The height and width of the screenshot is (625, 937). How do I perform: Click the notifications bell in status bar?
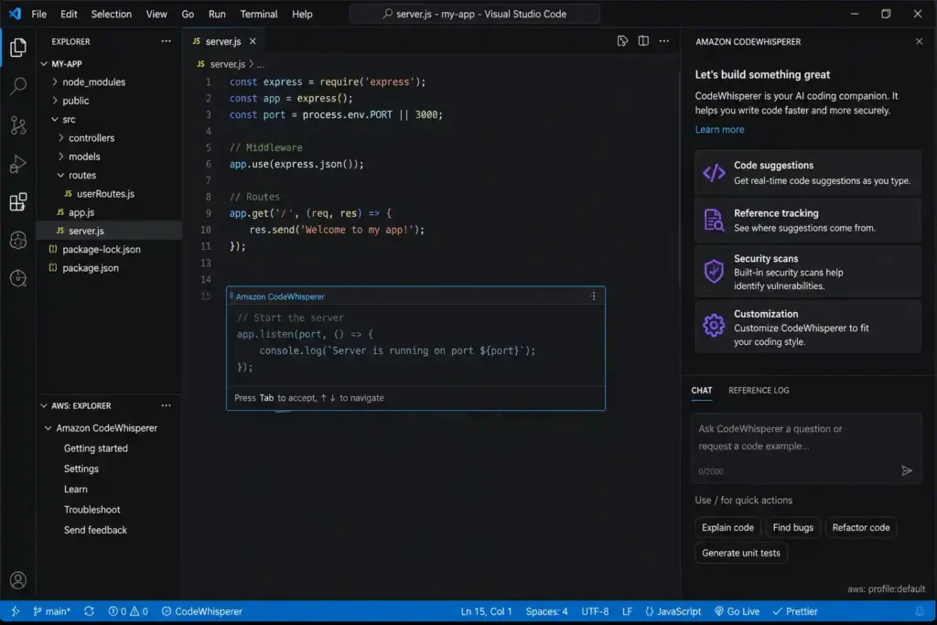919,611
